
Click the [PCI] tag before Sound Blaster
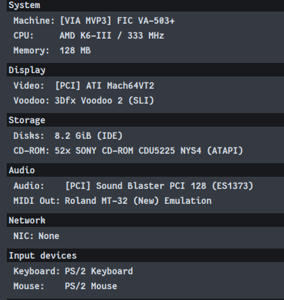pyautogui.click(x=78, y=186)
